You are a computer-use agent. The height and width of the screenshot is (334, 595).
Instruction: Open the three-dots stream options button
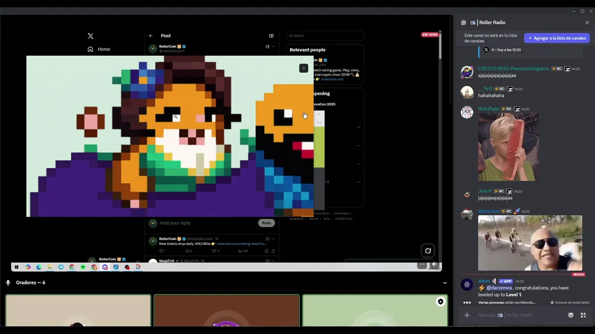422,264
